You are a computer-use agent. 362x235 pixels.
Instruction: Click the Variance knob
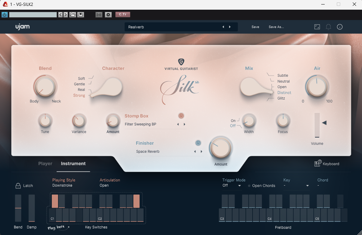click(79, 121)
